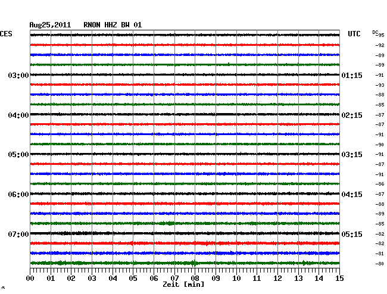
Task: Click the 15 minute axis tick label
Action: click(x=339, y=279)
